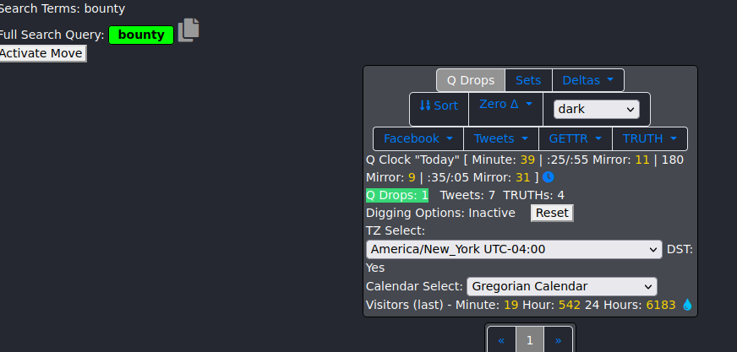Screen dimensions: 737x352
Task: Go to the previous results page
Action: point(501,341)
